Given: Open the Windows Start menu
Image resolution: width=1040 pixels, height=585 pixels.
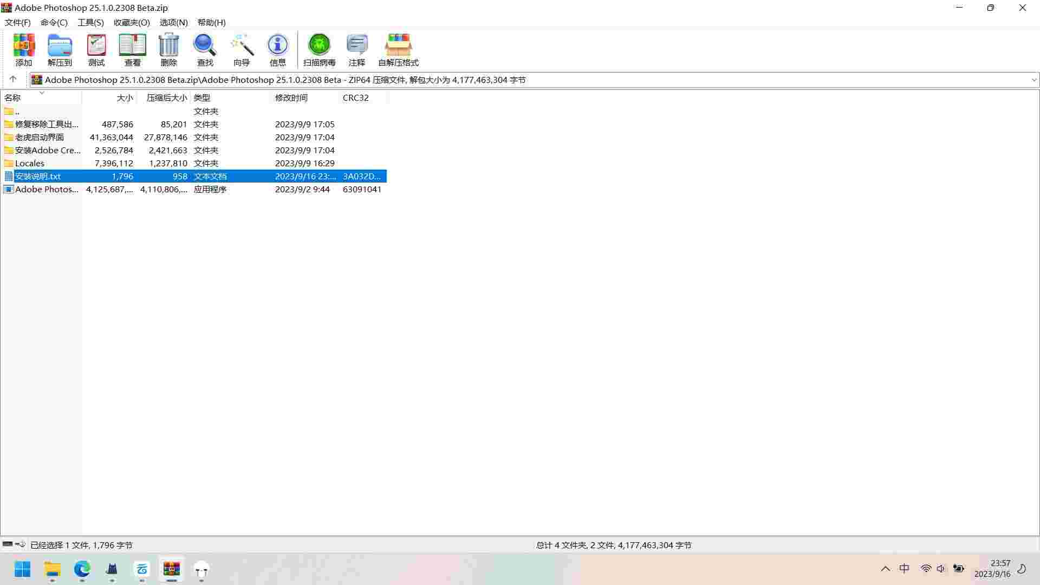Looking at the screenshot, I should click(23, 569).
